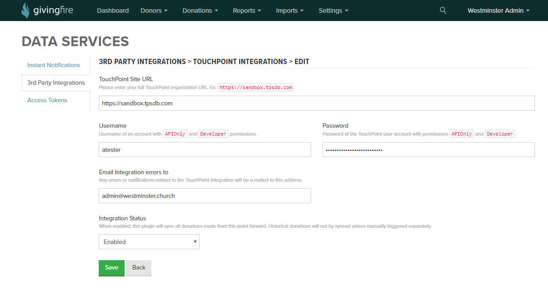548x294 pixels.
Task: Edit the Email Integration errors address field
Action: click(x=205, y=196)
